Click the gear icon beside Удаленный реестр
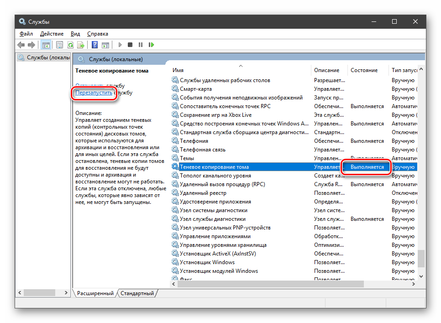 click(x=175, y=193)
